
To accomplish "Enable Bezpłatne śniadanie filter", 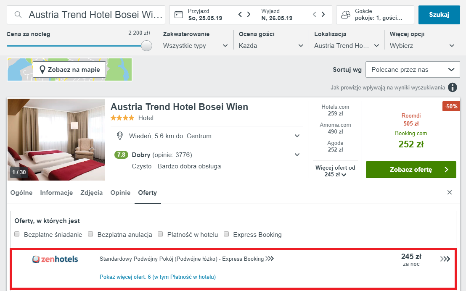I will (x=17, y=234).
